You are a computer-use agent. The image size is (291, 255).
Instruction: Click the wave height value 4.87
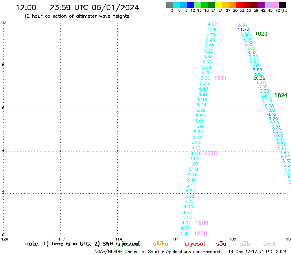185,234
